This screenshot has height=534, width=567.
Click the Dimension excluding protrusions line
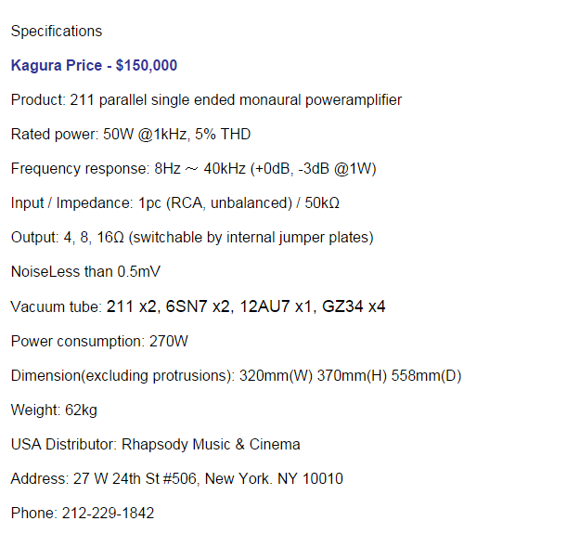point(236,375)
